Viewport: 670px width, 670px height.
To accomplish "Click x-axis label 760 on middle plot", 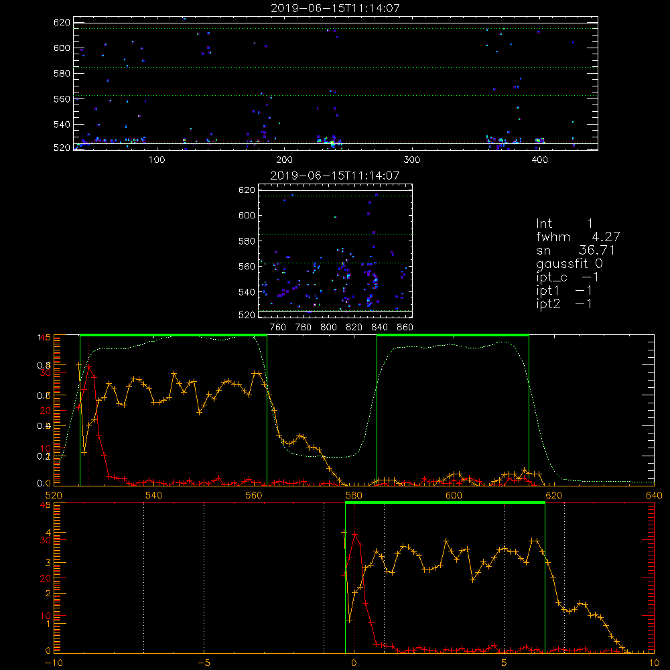I will click(278, 328).
